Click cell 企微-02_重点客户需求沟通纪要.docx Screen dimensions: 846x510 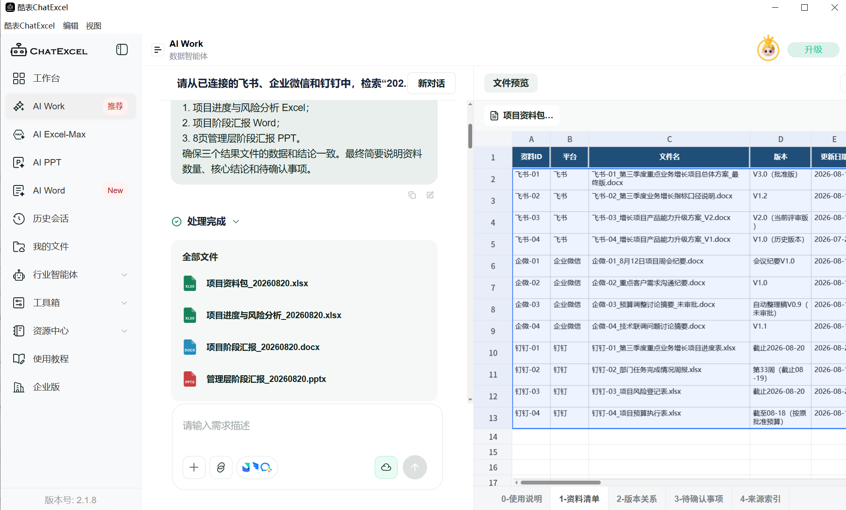tap(669, 288)
